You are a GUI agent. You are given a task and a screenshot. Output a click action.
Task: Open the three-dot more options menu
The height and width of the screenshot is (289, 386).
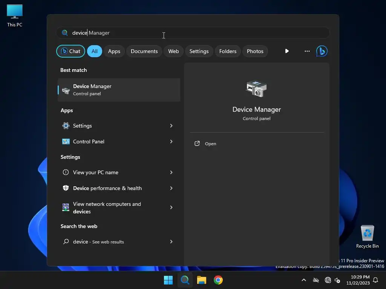(307, 51)
